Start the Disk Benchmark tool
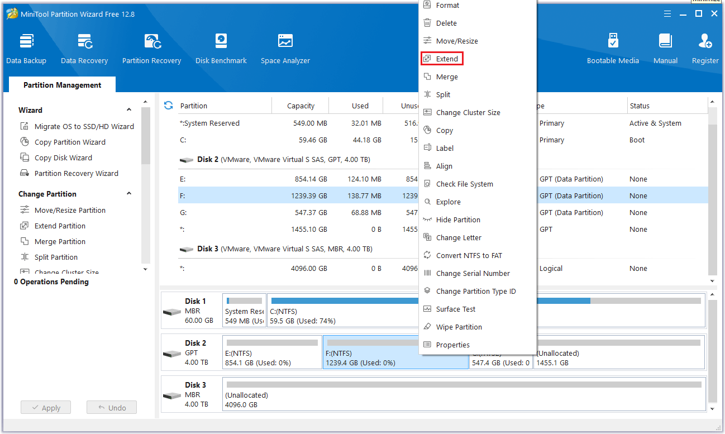 pos(221,49)
